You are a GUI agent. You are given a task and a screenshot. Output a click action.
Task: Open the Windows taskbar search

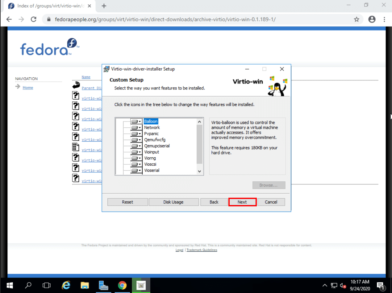28,285
